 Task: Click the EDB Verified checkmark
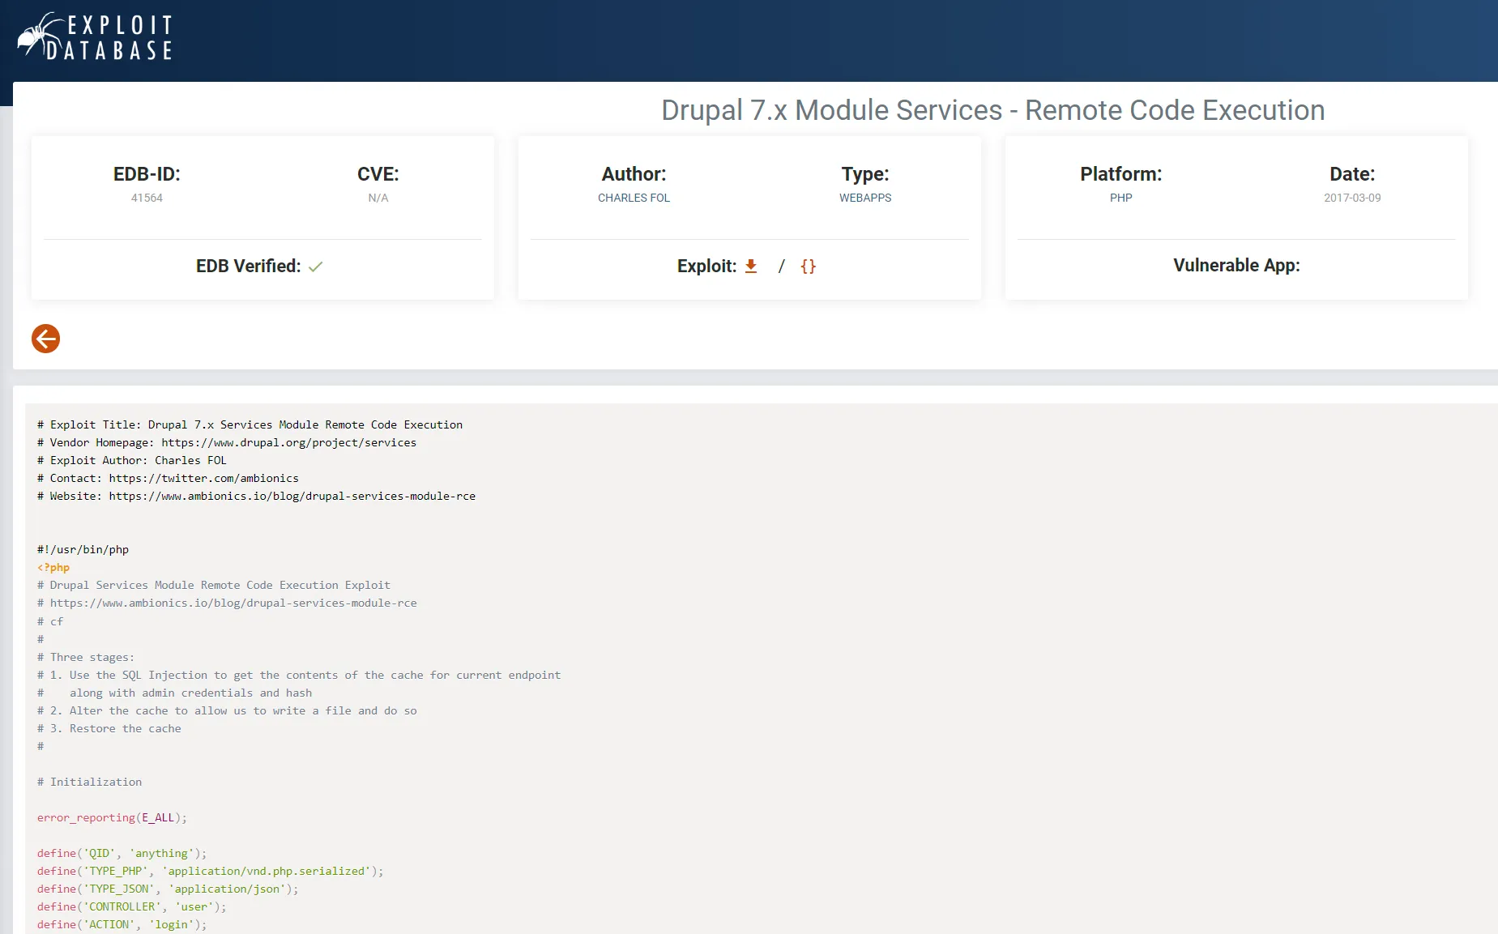[x=316, y=267]
